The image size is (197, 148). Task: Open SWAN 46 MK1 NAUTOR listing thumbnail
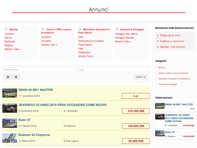point(10,93)
